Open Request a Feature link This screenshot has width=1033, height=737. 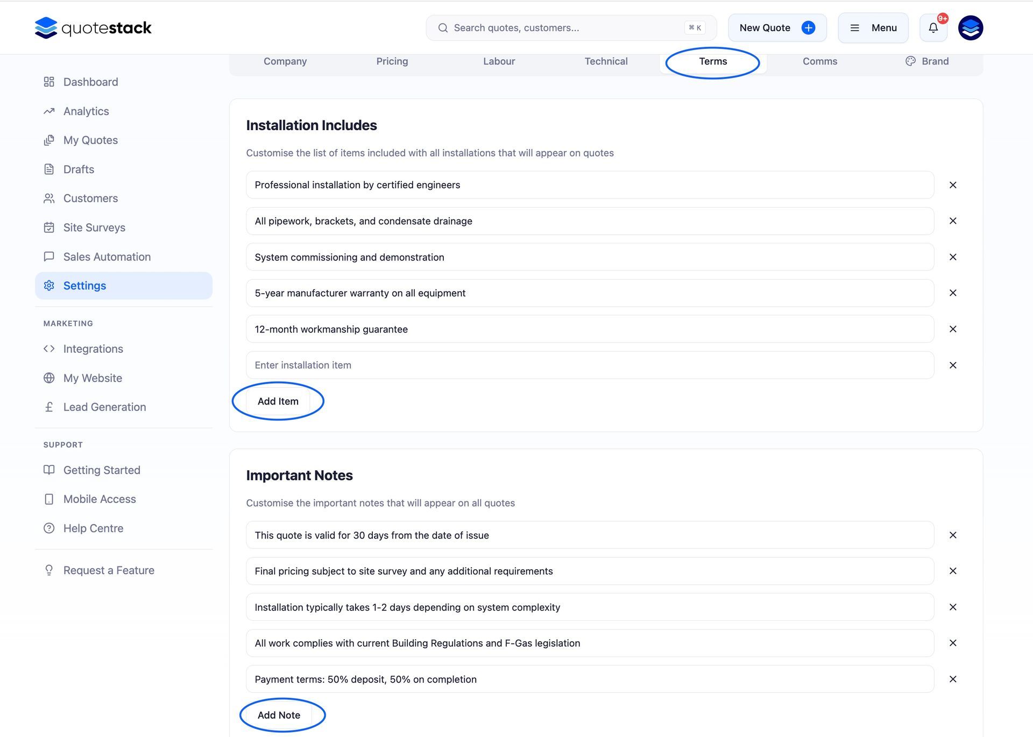[109, 570]
